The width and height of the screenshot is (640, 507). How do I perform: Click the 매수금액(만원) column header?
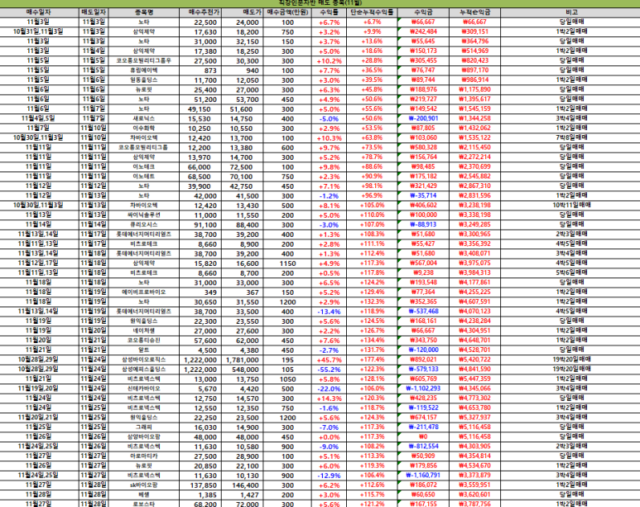[287, 12]
